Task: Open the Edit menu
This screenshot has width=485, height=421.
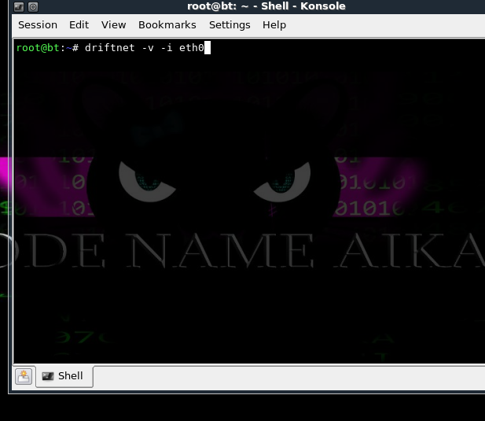Action: [79, 24]
